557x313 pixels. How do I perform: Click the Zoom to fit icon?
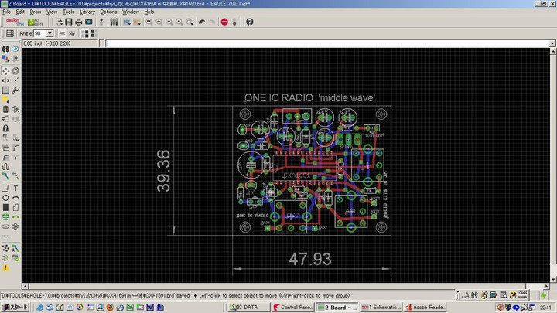pyautogui.click(x=147, y=22)
